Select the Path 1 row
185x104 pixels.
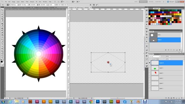(x=165, y=35)
